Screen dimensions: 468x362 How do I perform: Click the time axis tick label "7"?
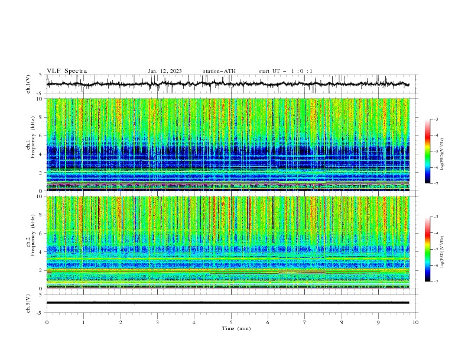305,322
